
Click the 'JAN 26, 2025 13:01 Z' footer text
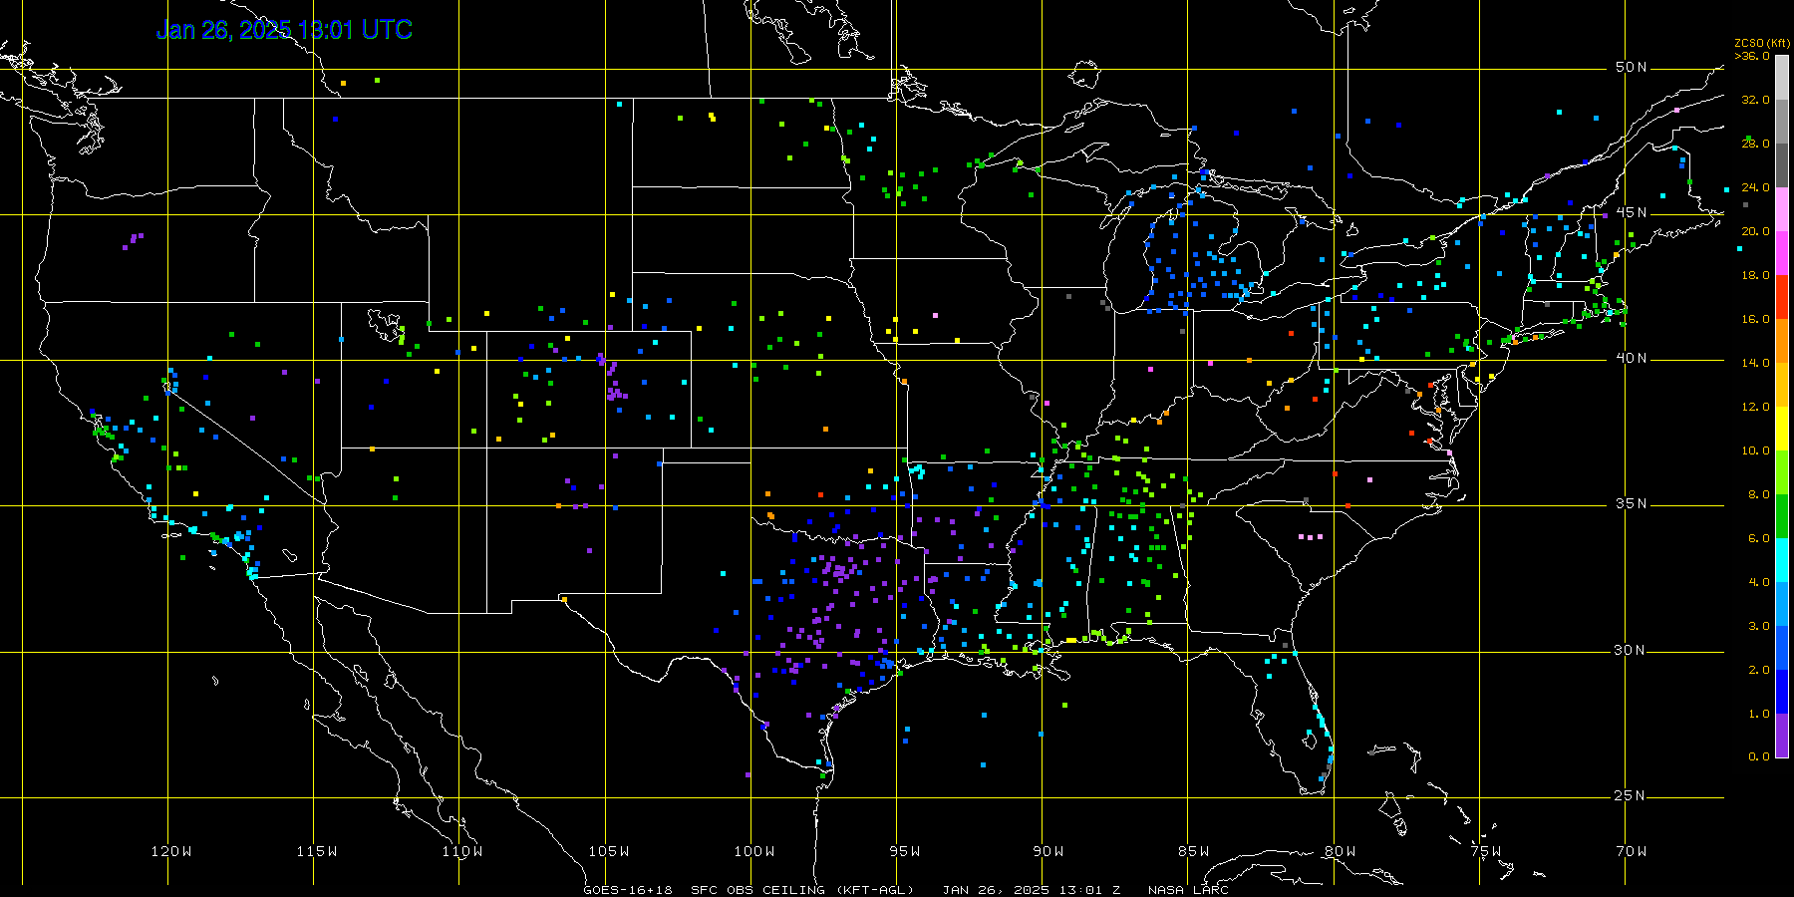pos(1032,890)
